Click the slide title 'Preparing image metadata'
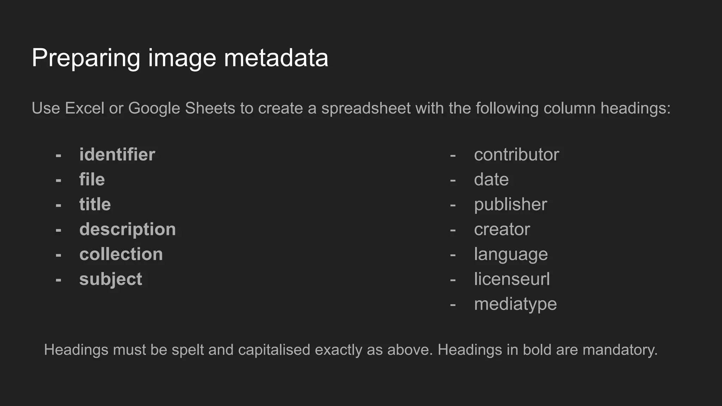The image size is (722, 406). pos(180,58)
